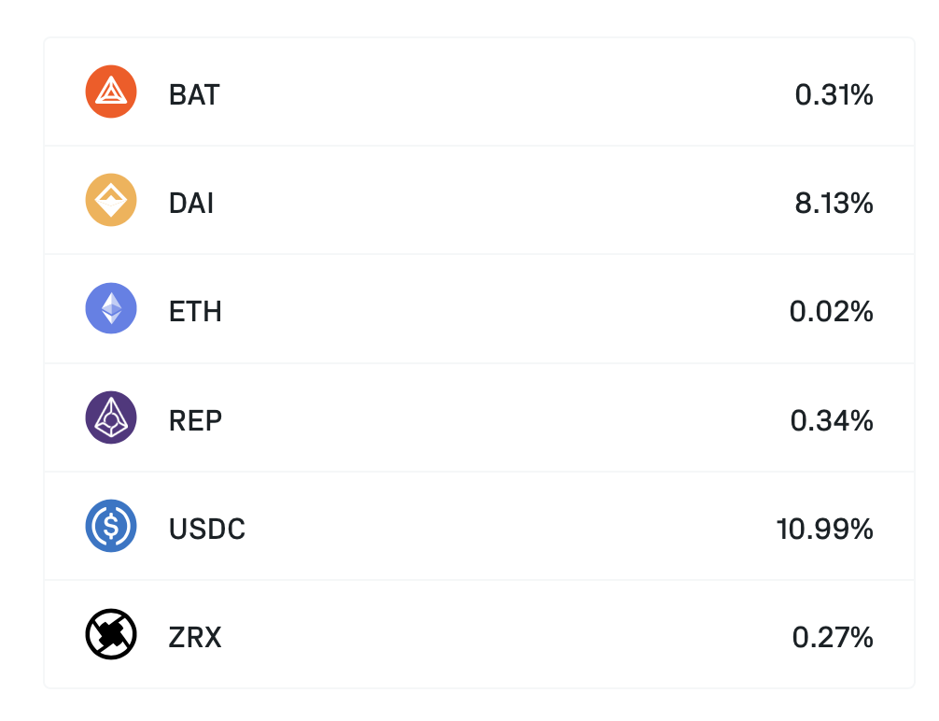Click the yellow DAI diamond icon
Image resolution: width=939 pixels, height=721 pixels.
click(x=111, y=200)
